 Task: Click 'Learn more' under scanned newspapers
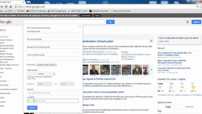coord(31,79)
